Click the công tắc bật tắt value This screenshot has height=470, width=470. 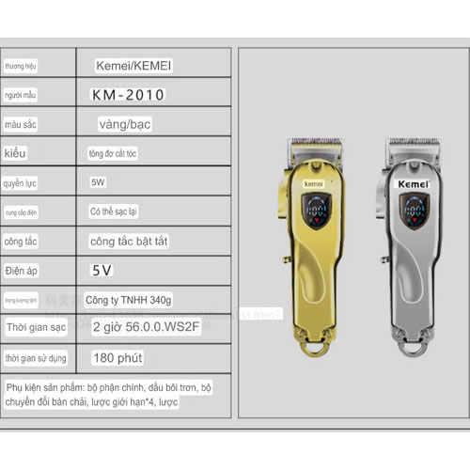pos(129,242)
